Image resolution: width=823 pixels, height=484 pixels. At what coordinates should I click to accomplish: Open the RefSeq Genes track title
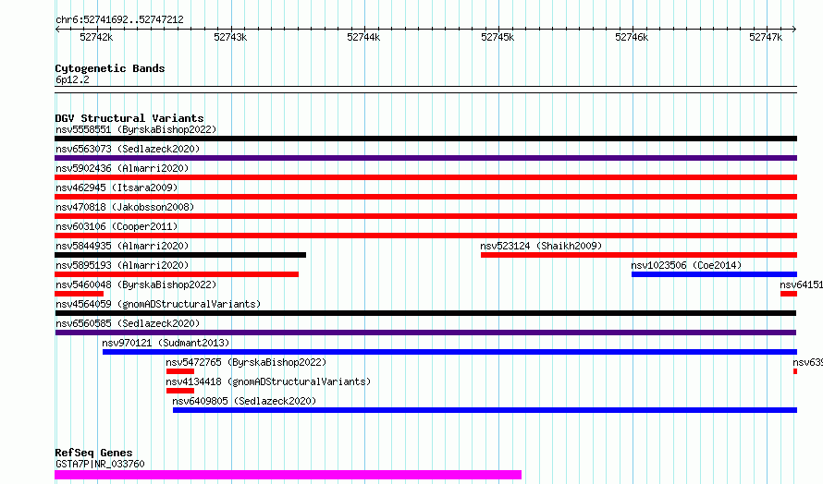point(93,453)
